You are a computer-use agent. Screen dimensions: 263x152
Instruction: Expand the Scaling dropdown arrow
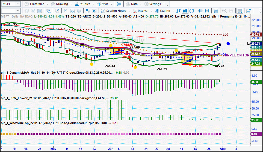point(173,11)
